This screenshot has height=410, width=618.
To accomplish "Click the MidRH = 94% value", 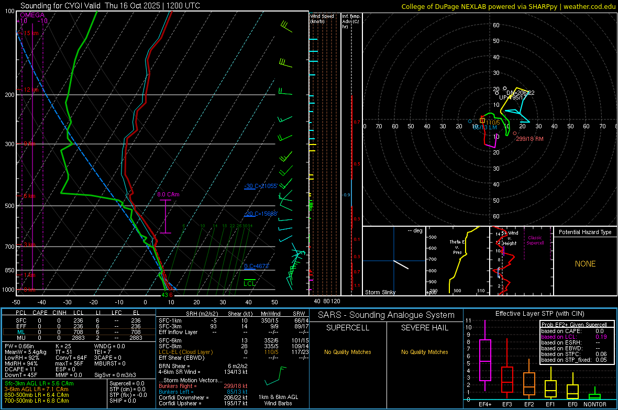I will pos(21,363).
